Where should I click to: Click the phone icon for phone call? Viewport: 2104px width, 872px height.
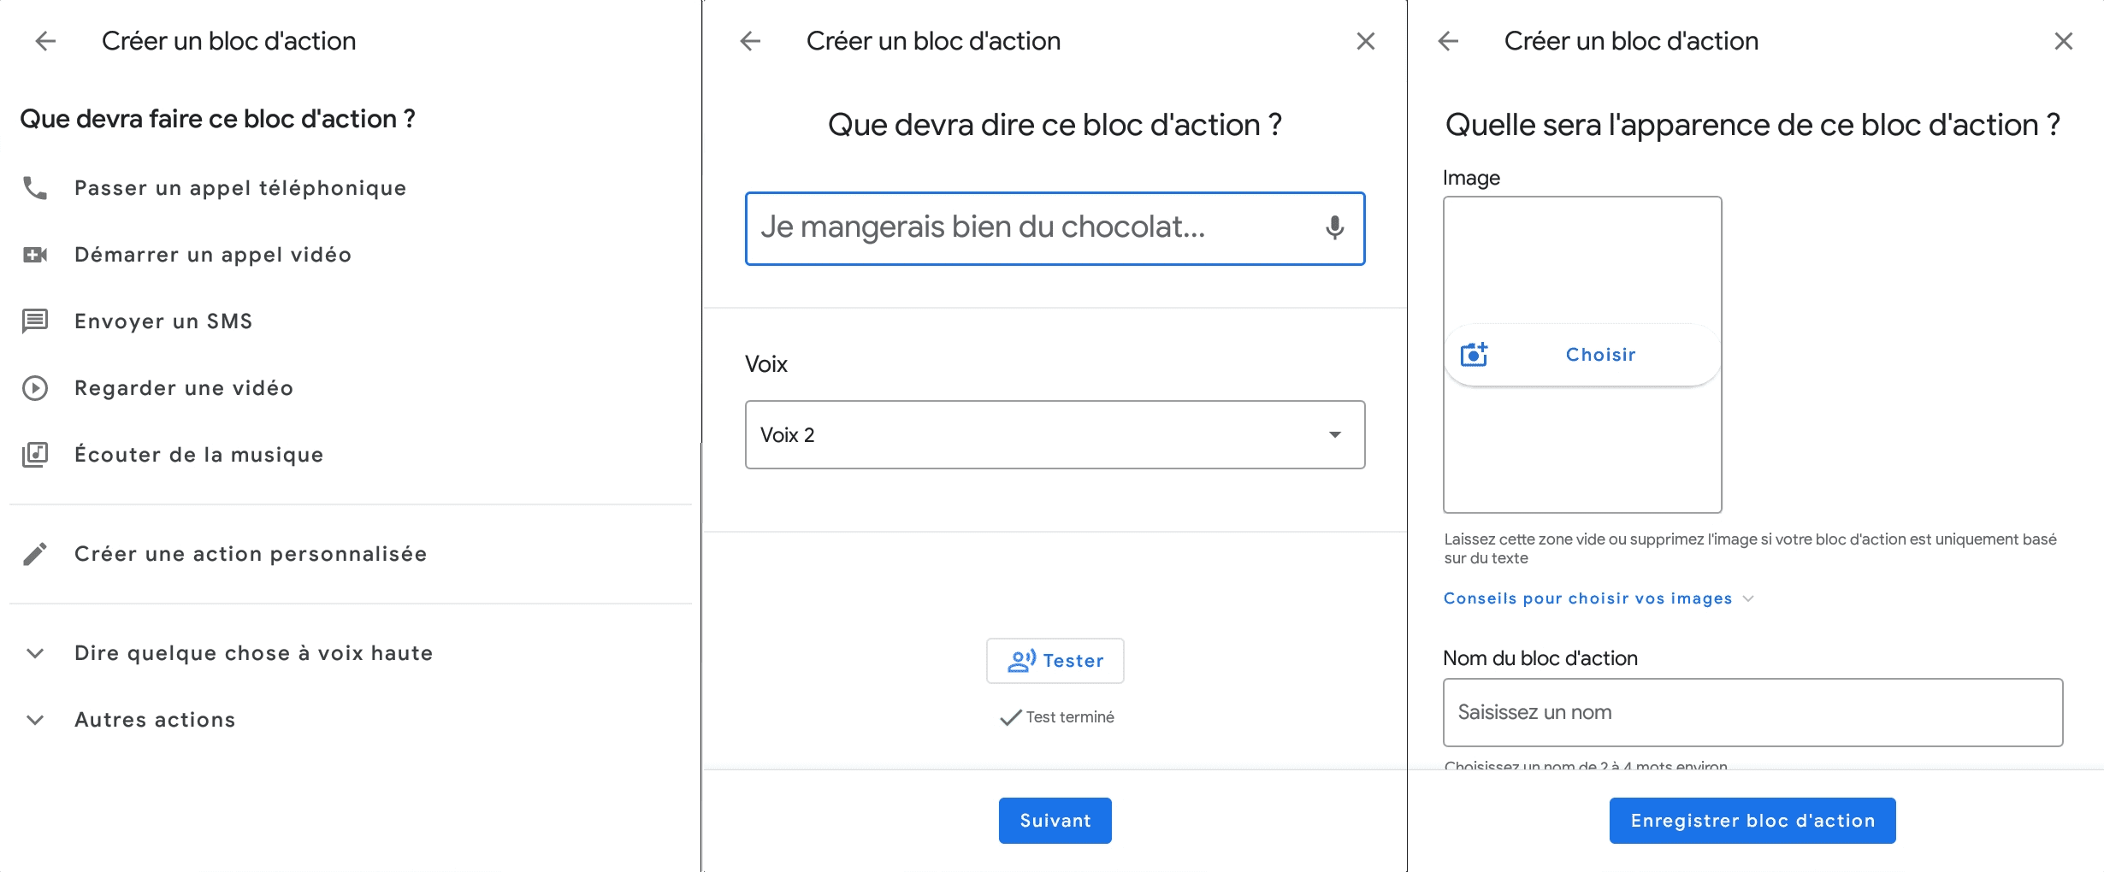pos(35,188)
